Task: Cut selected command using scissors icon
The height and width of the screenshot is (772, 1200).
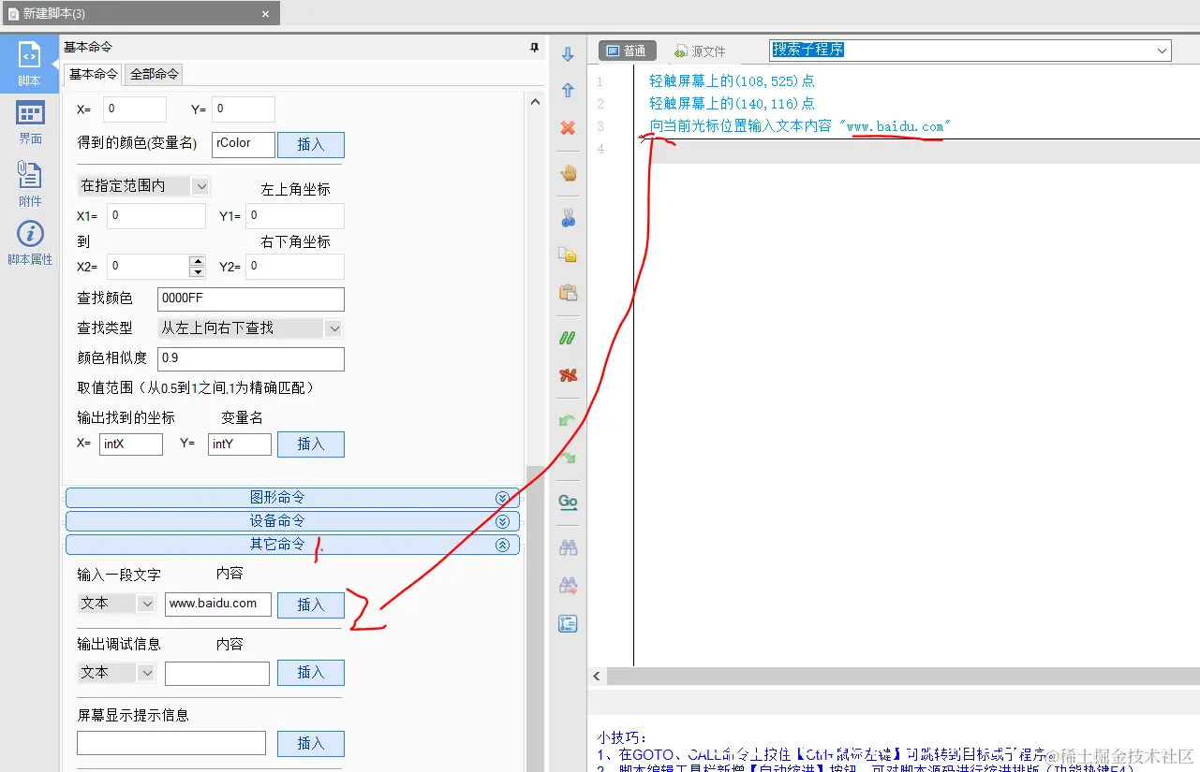Action: [568, 217]
